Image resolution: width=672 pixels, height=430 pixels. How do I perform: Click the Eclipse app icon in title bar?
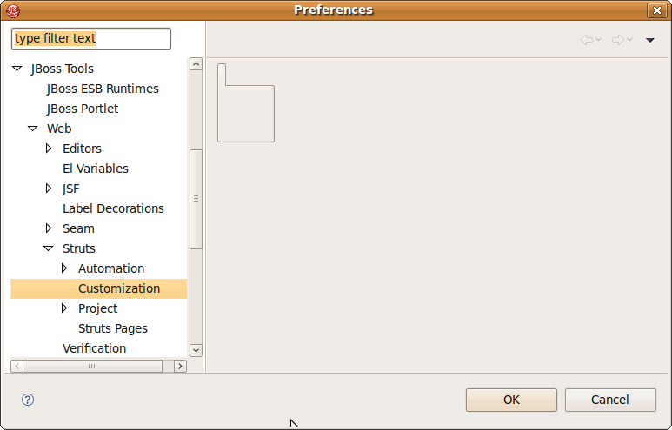click(x=13, y=10)
